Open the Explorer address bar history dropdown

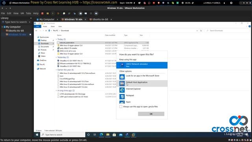(197, 31)
